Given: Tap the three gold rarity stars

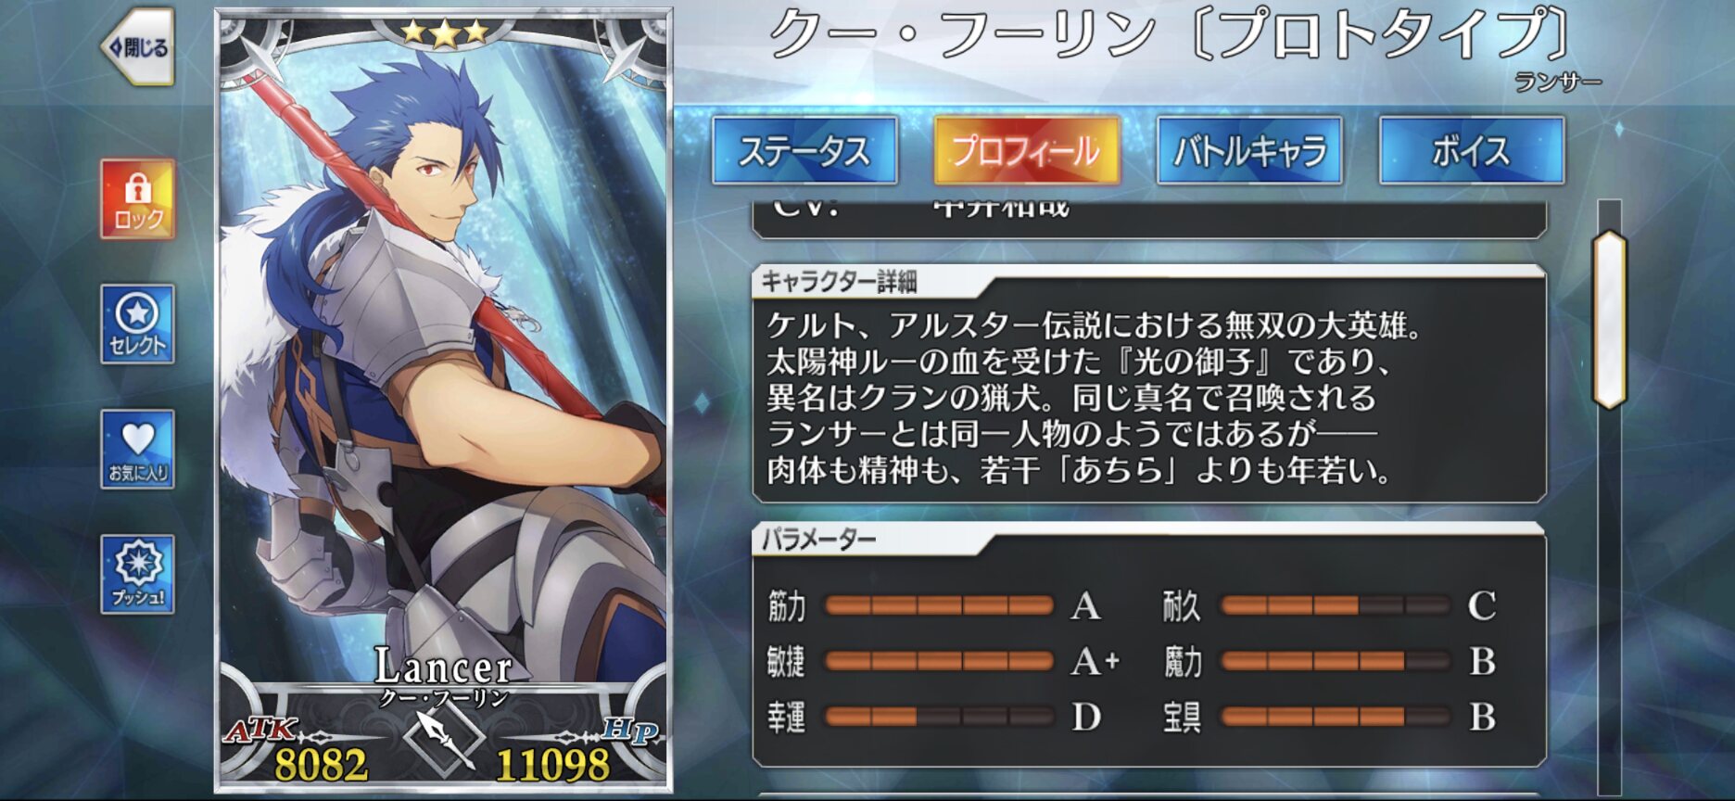Looking at the screenshot, I should [x=444, y=32].
